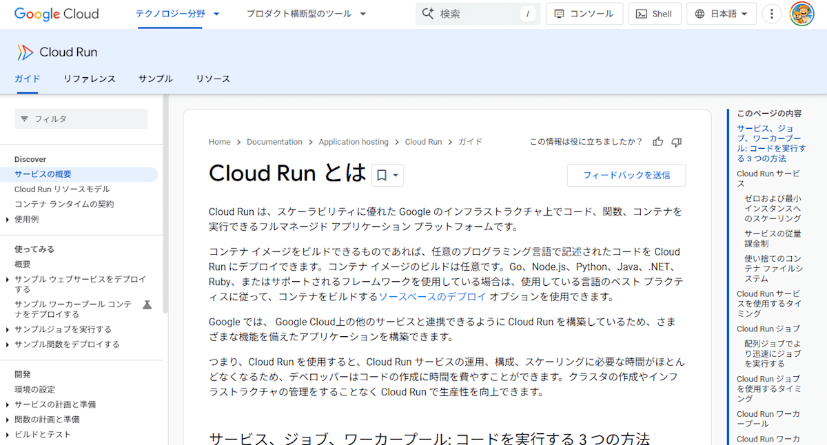Open Cloud Shell with the Shell icon
Image resolution: width=827 pixels, height=445 pixels.
click(653, 13)
